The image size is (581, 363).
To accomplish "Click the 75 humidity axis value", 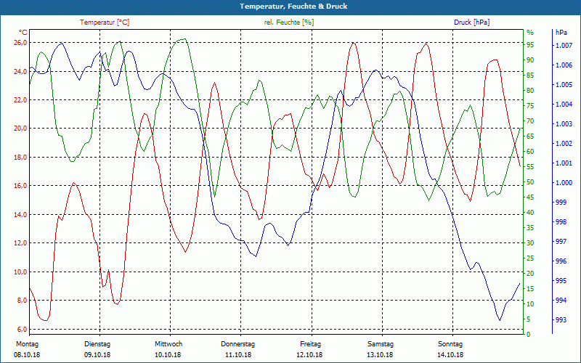I will point(530,106).
